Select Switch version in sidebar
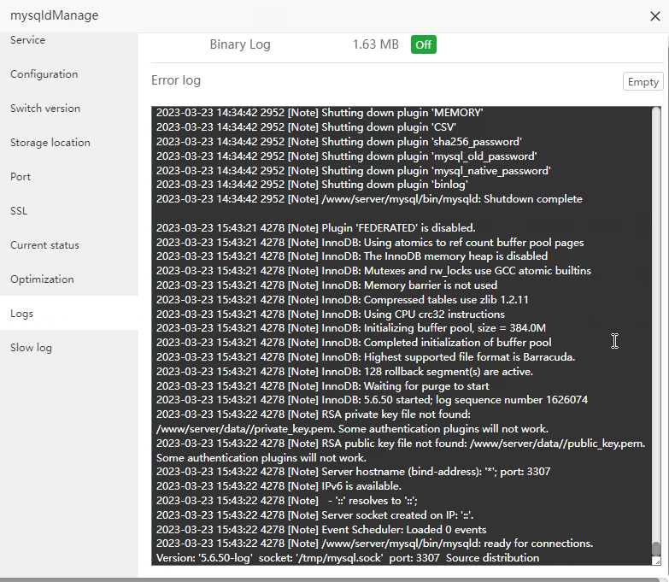 point(45,109)
